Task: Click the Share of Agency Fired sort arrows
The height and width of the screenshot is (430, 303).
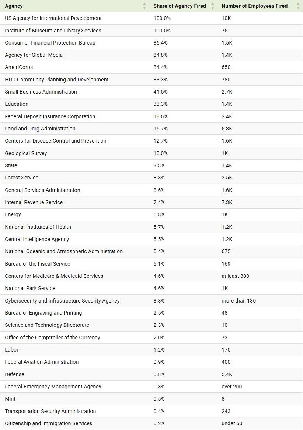Action: point(213,6)
